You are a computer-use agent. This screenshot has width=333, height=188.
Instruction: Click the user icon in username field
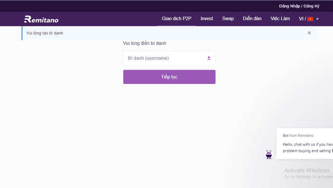pos(209,58)
